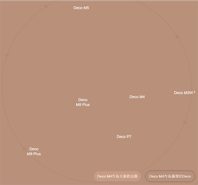Select the Deco M5 label
The height and width of the screenshot is (185, 198).
[x=81, y=8]
